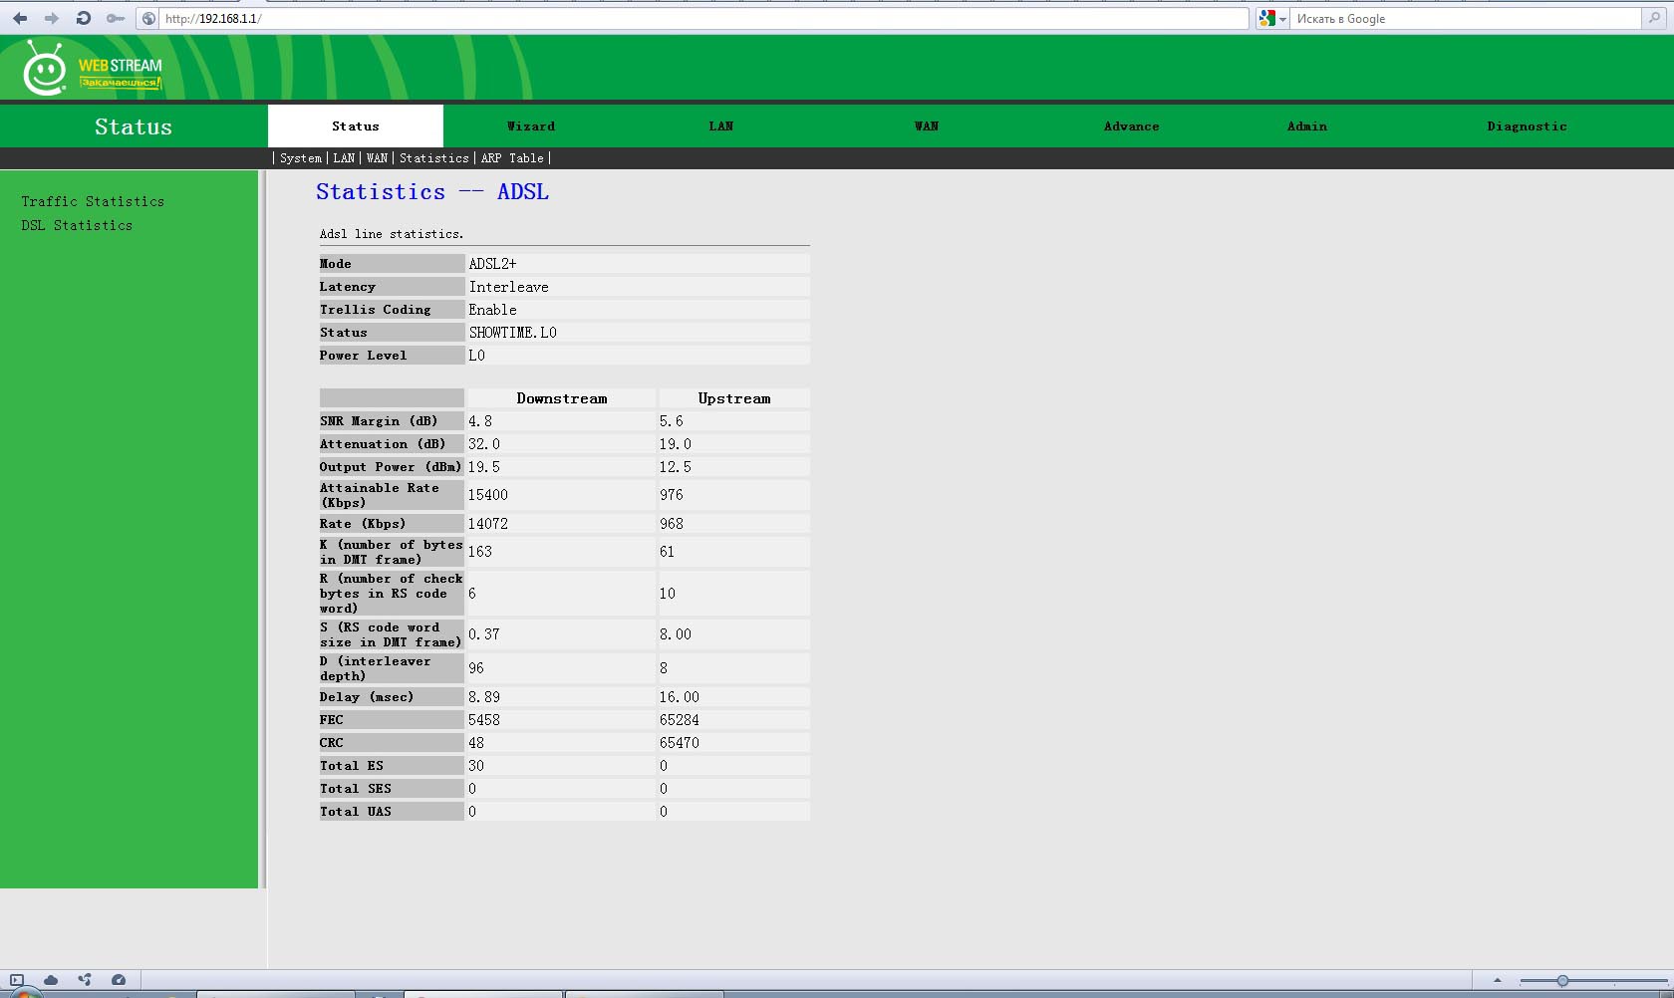Viewport: 1674px width, 998px height.
Task: Open Traffic Statistics in the sidebar
Action: [93, 201]
